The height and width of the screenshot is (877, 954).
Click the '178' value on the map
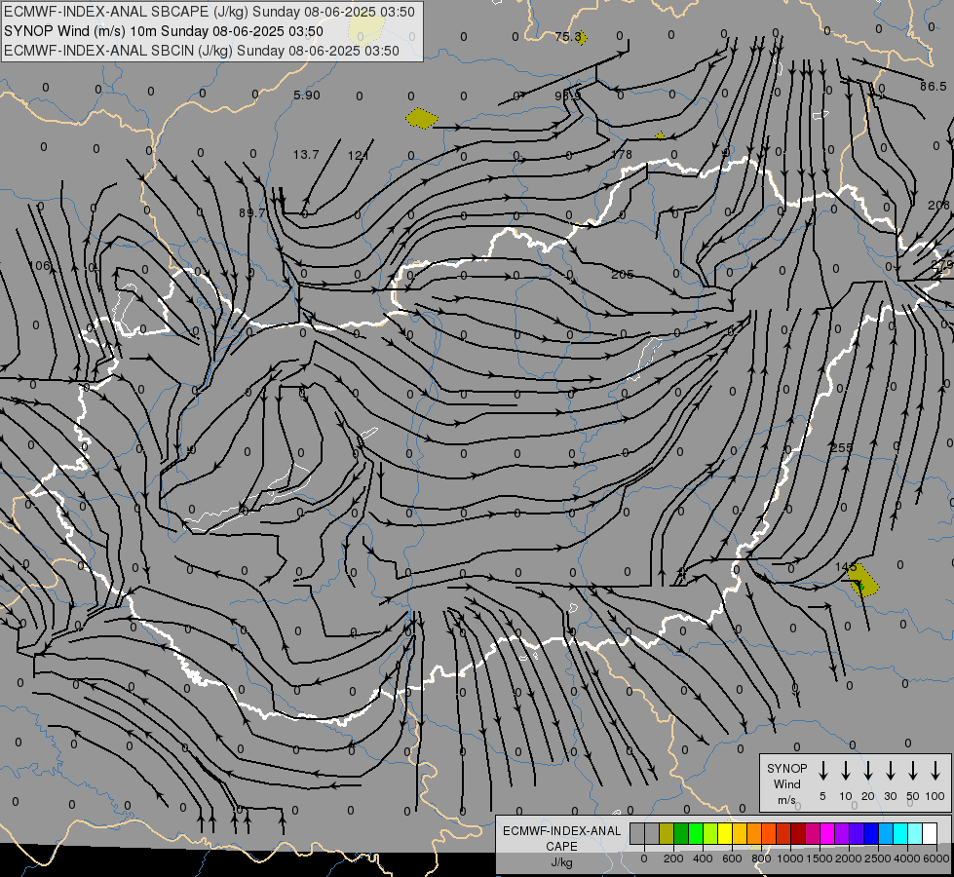pyautogui.click(x=622, y=155)
